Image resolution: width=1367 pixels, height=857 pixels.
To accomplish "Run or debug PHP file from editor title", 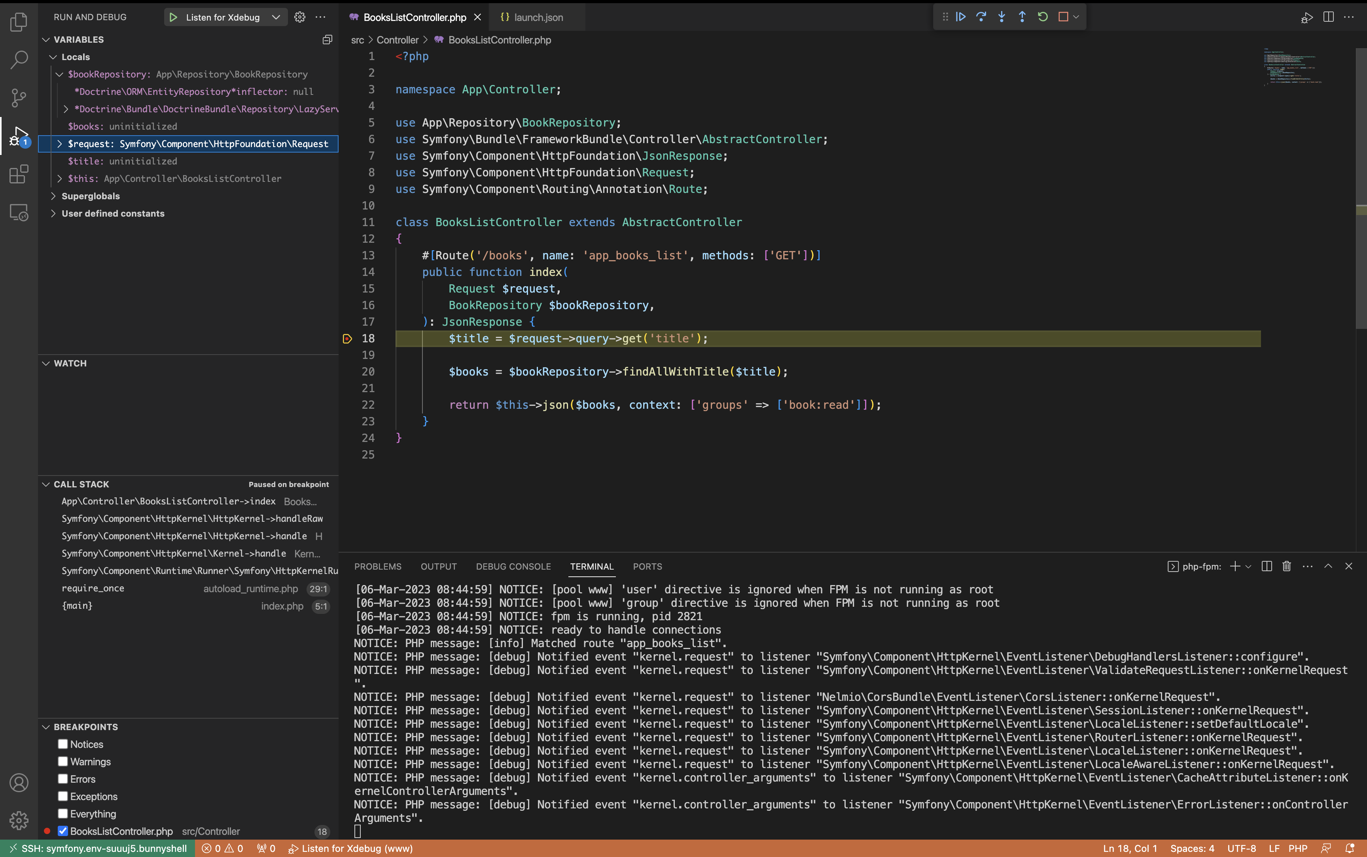I will pos(1307,17).
